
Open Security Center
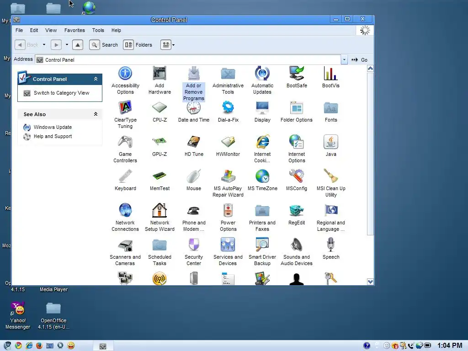[x=193, y=252]
